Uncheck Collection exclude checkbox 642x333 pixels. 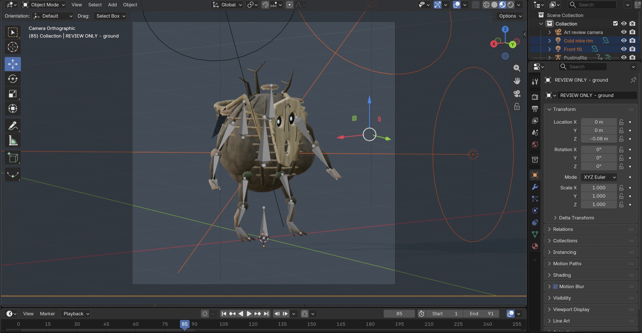pyautogui.click(x=615, y=23)
